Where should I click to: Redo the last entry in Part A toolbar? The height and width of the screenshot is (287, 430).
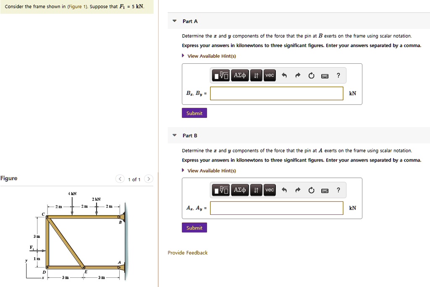pyautogui.click(x=296, y=75)
